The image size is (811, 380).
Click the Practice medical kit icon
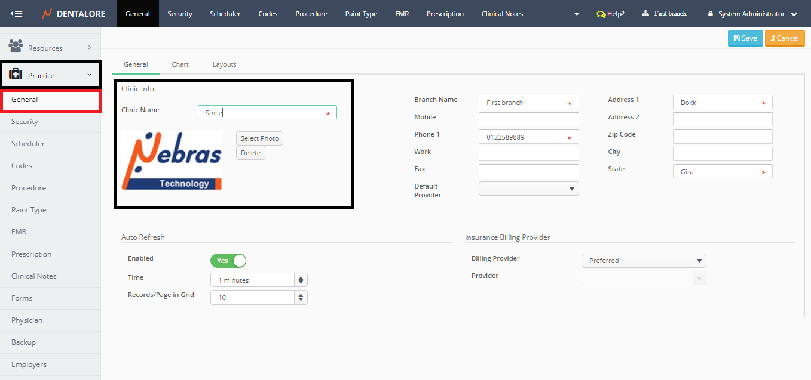(x=16, y=75)
